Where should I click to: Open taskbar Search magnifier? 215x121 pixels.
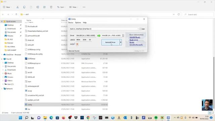click(27, 118)
